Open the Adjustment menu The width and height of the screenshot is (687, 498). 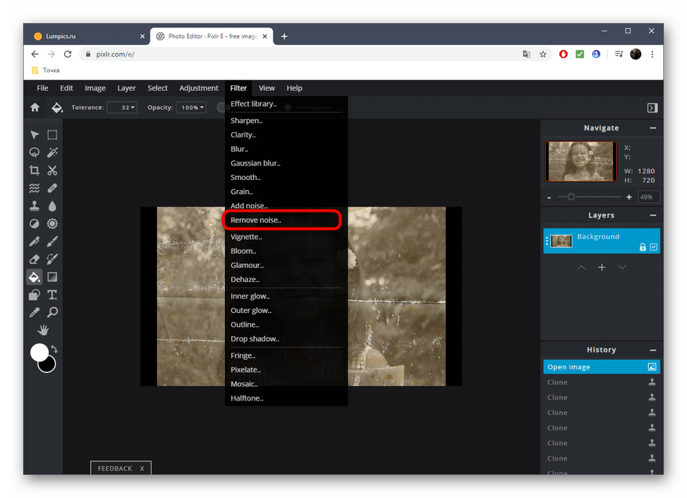click(x=199, y=88)
